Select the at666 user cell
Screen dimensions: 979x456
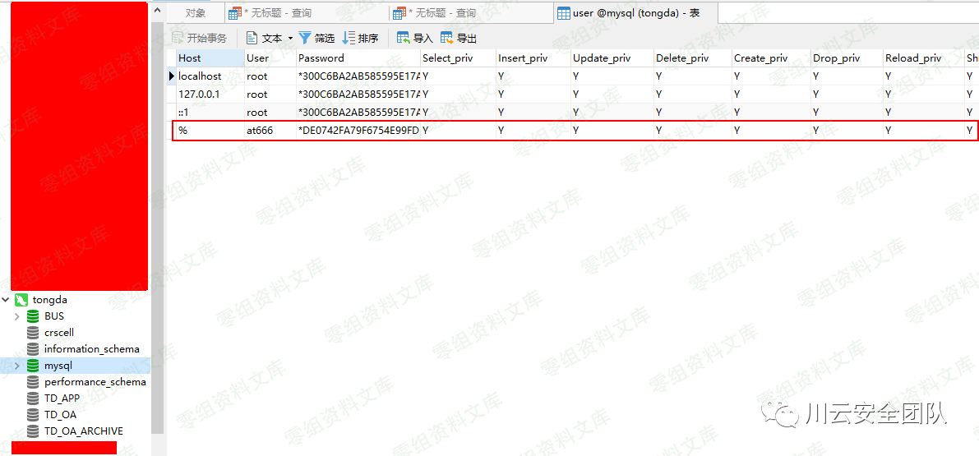point(260,131)
